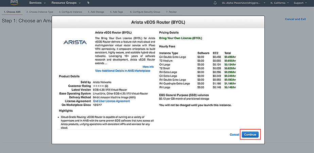Screen dimensions: 314x153
Task: Open the End User License Agreement link
Action: click(x=111, y=101)
